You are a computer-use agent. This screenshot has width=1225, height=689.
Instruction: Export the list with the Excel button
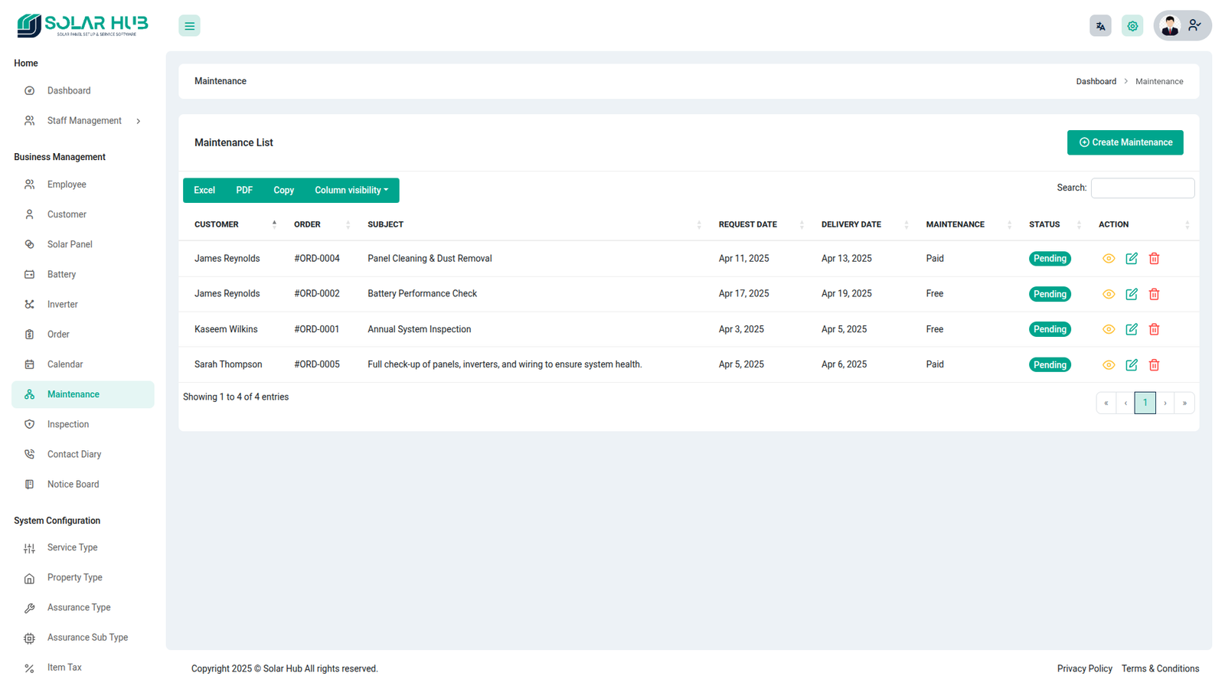(204, 191)
